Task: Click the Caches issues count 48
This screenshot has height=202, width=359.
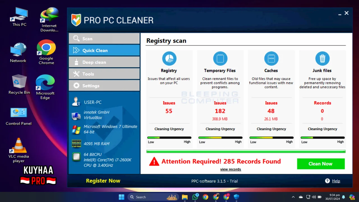Action: point(271,111)
